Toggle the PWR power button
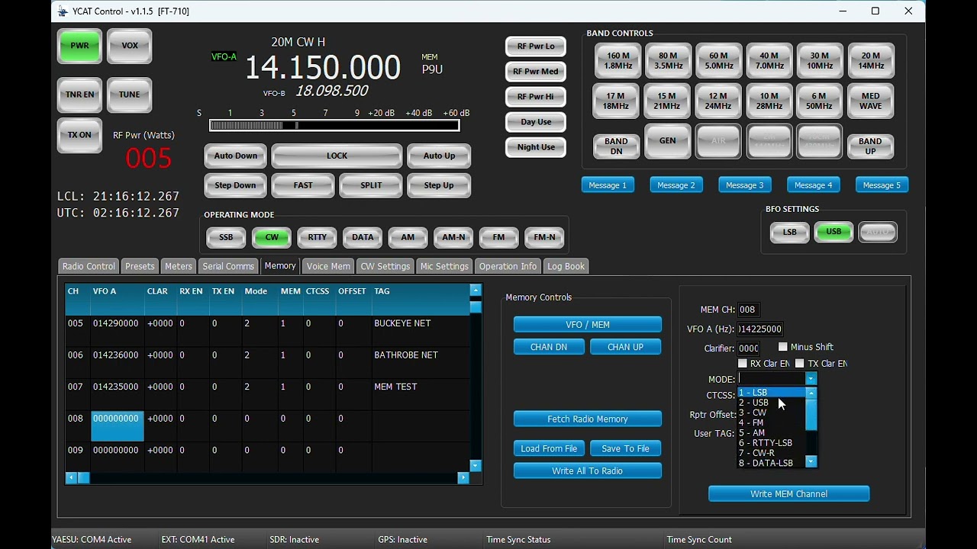This screenshot has height=549, width=977. tap(79, 46)
